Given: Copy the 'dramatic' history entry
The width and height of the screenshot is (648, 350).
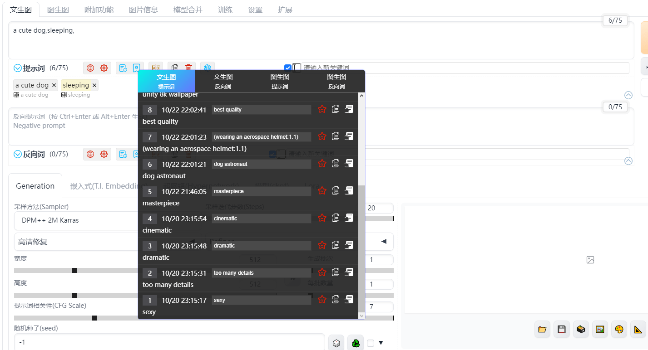Looking at the screenshot, I should tap(336, 245).
